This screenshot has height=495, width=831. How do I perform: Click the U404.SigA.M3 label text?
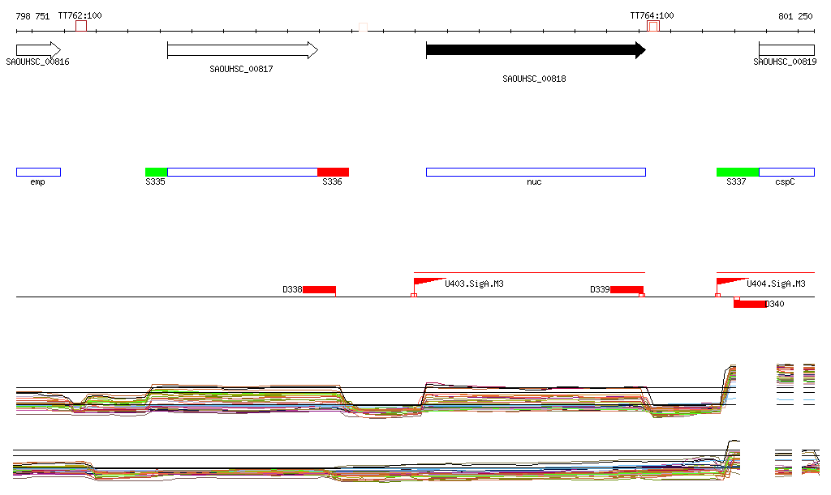[776, 284]
